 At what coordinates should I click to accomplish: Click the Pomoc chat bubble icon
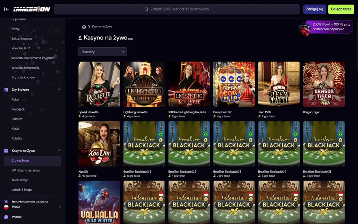[x=6, y=217]
